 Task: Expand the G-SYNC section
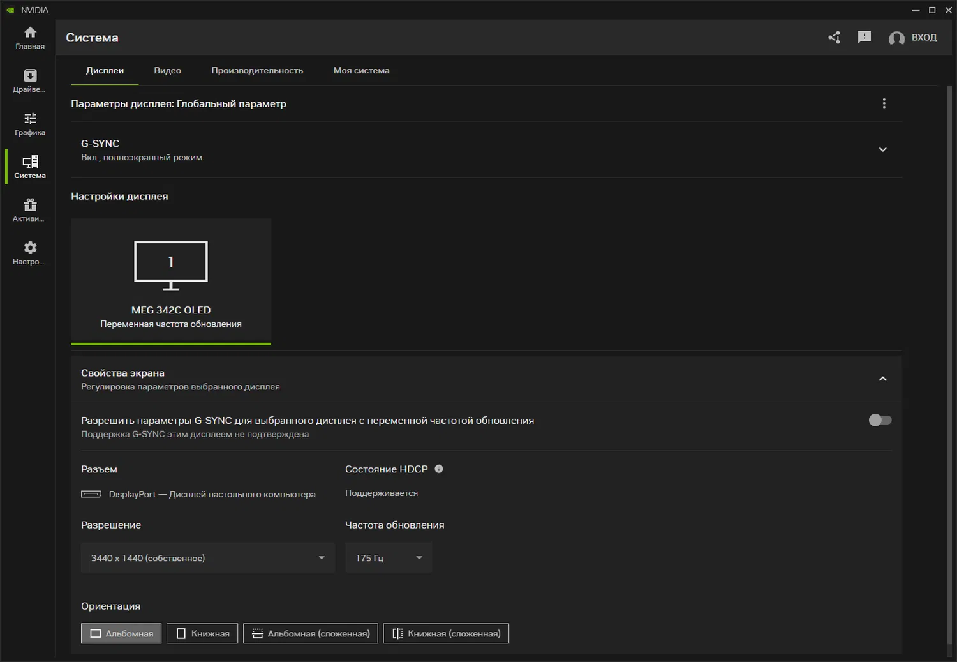click(883, 149)
